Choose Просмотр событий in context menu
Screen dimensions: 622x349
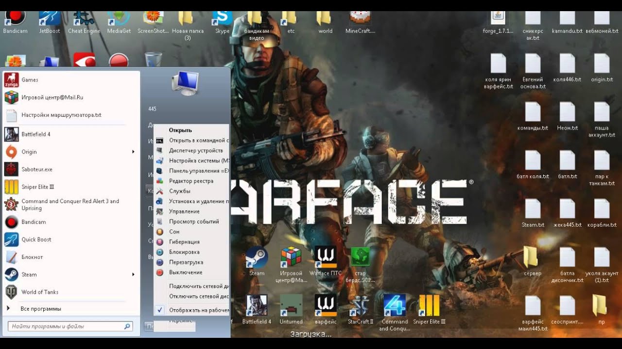pyautogui.click(x=192, y=222)
